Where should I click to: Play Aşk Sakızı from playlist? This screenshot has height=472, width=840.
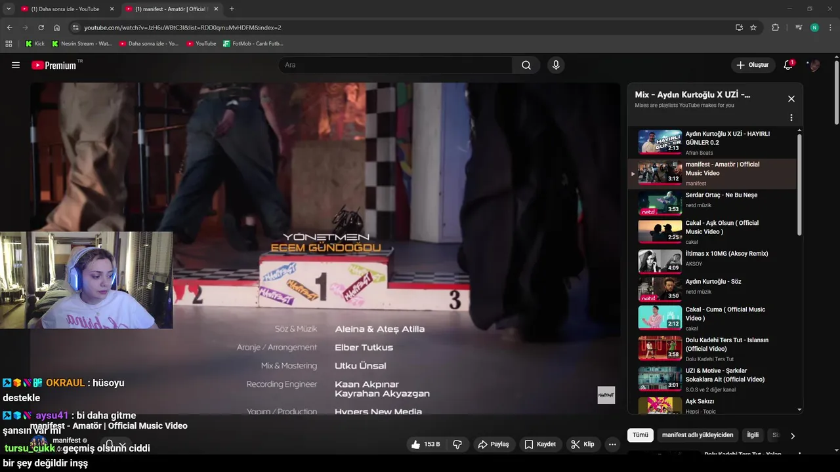click(712, 405)
